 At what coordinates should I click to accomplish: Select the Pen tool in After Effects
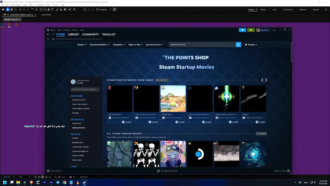click(49, 10)
